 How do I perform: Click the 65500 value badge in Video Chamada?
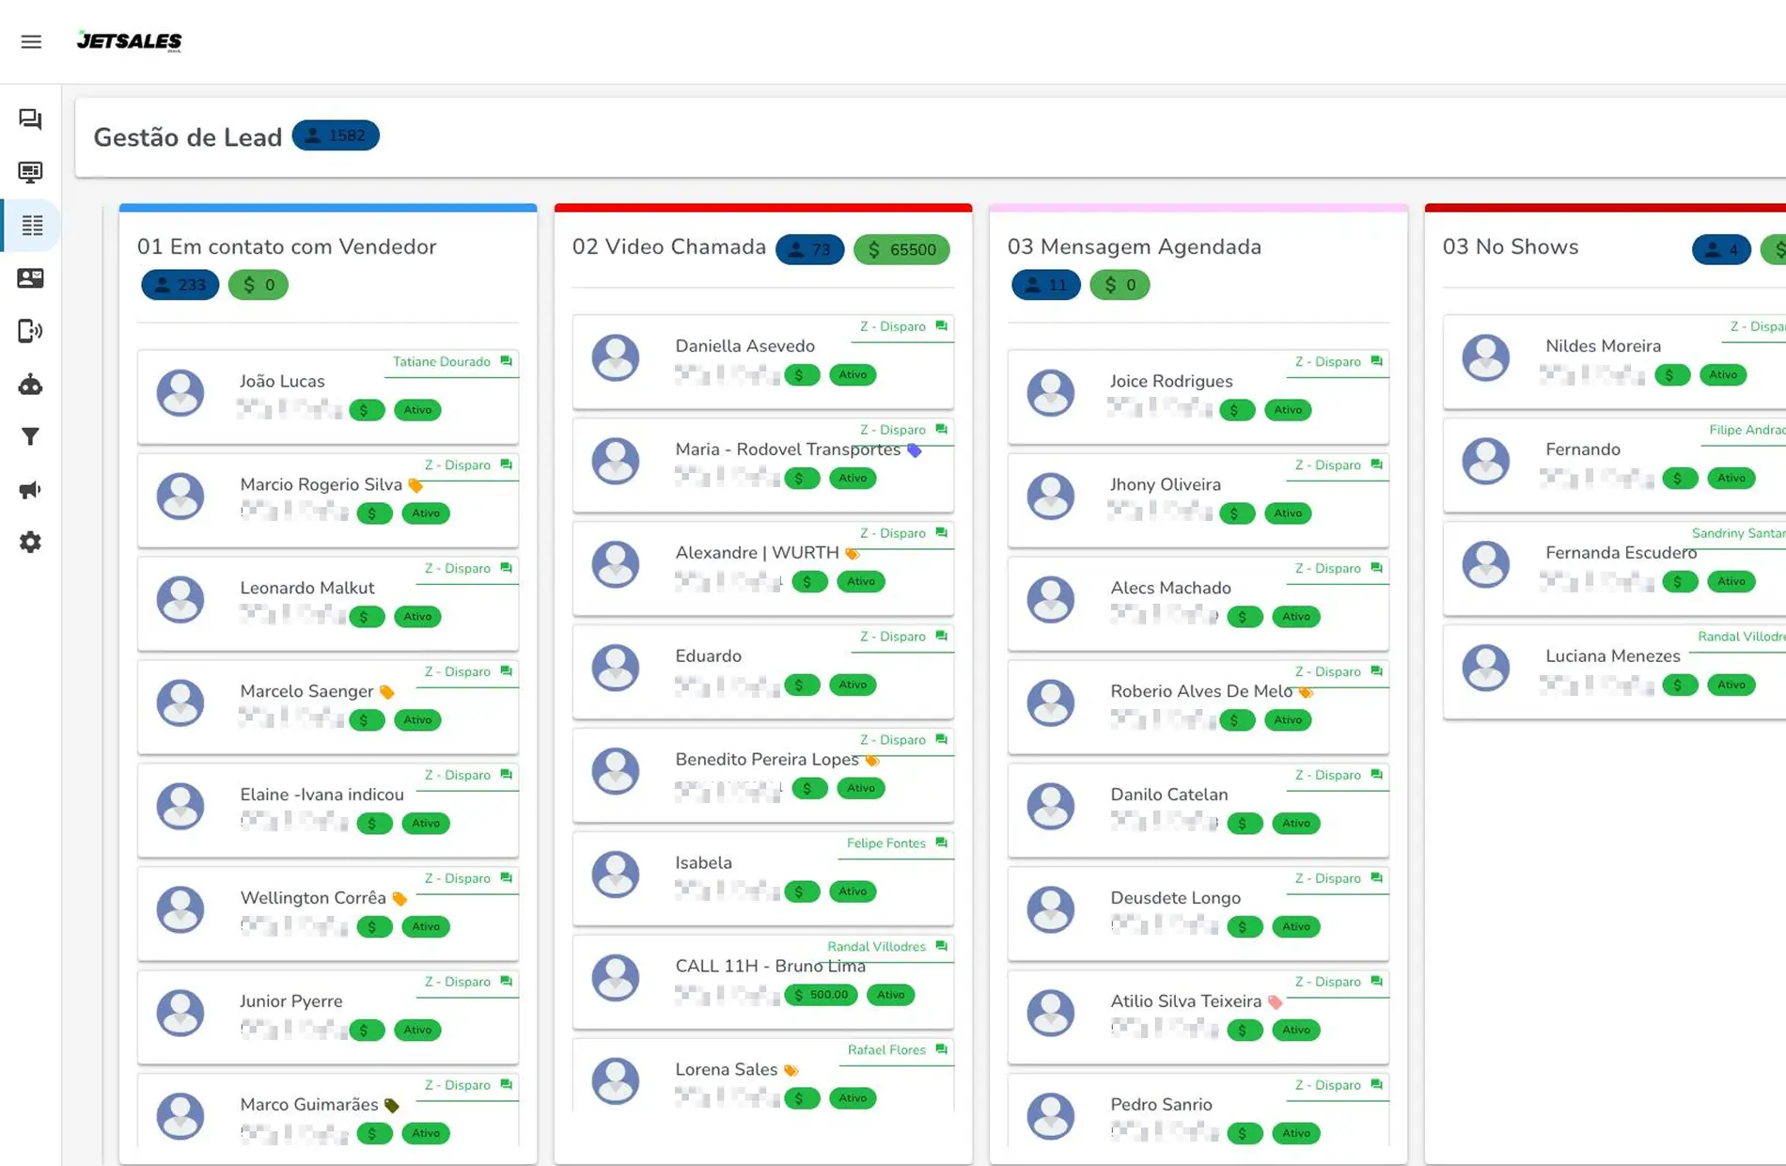[901, 249]
